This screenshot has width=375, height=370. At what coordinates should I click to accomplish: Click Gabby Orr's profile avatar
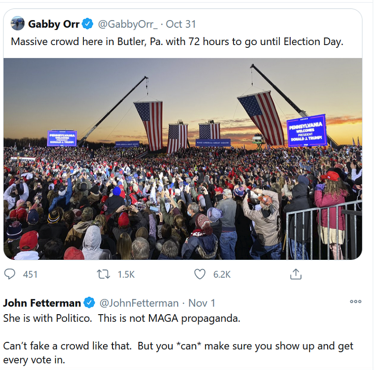[17, 23]
